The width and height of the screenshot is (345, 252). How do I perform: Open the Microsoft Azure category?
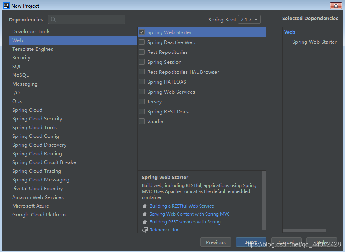73,206
